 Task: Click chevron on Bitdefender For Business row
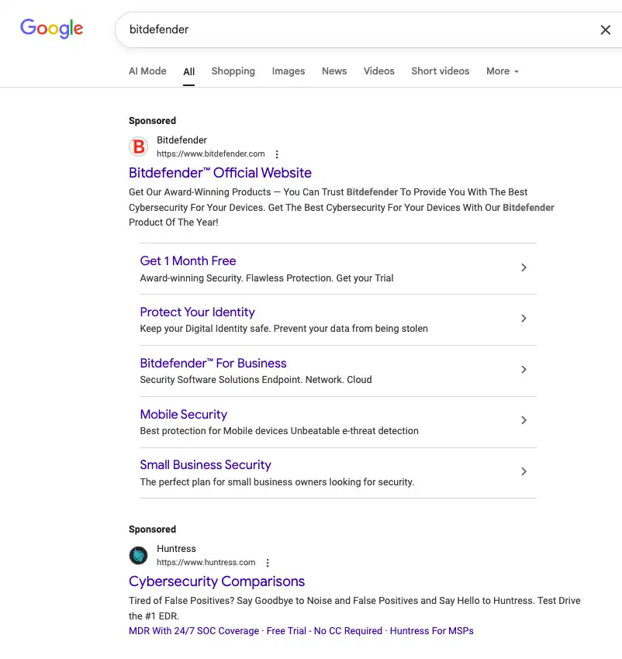point(524,369)
